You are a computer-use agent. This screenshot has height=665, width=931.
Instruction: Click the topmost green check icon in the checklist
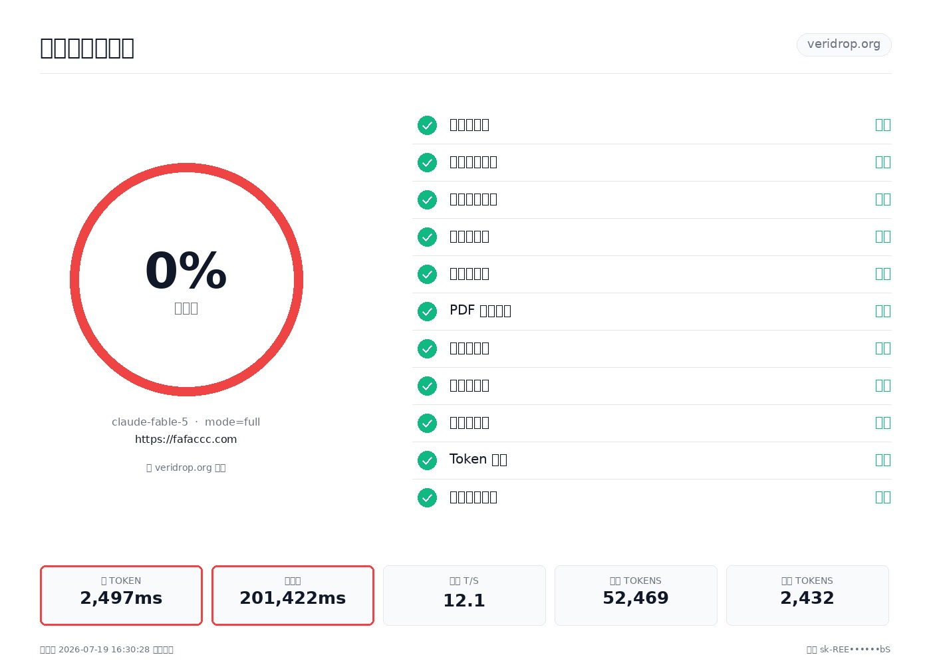427,125
